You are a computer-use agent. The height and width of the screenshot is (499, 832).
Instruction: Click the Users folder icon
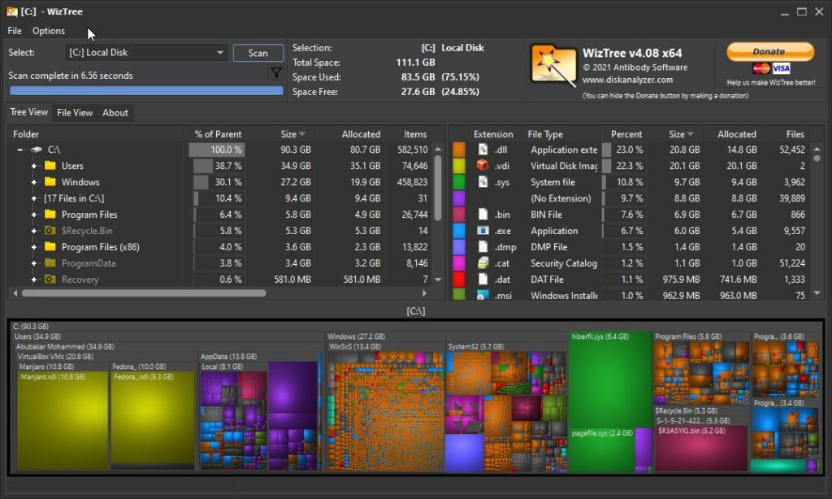pos(49,166)
